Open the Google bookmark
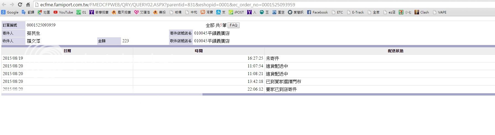The width and height of the screenshot is (495, 135). 10,12
